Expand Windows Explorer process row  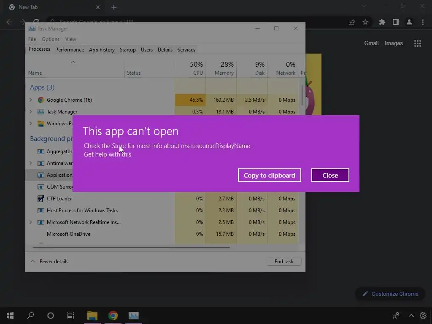pyautogui.click(x=30, y=124)
